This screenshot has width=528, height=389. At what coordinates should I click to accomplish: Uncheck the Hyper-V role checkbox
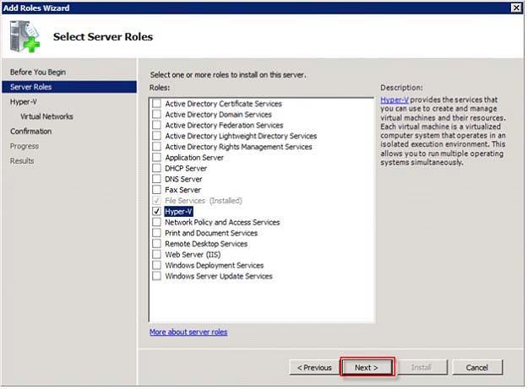pyautogui.click(x=156, y=211)
